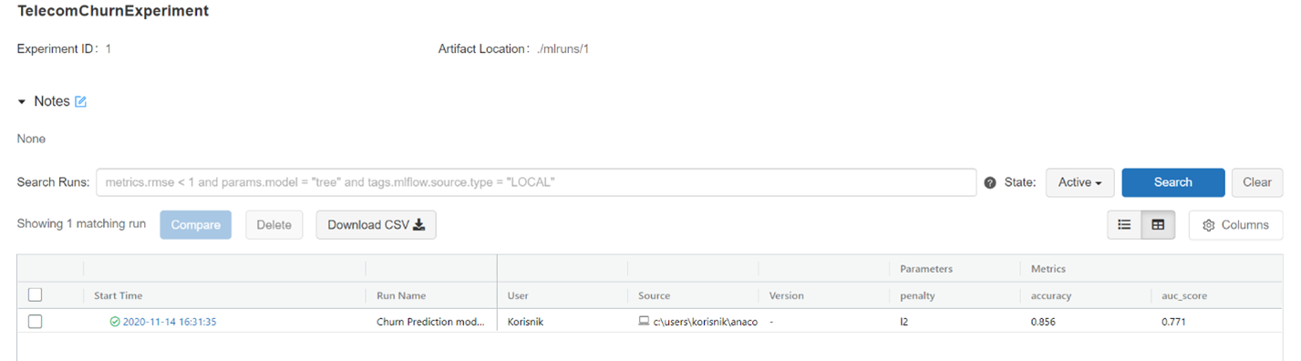Tick the checkbox for 2020-11-14 run

[35, 322]
